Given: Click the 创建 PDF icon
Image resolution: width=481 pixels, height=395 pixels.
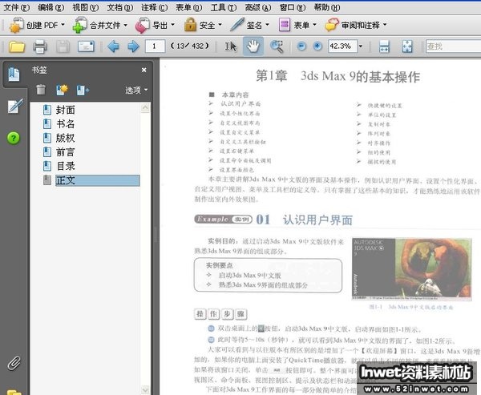Looking at the screenshot, I should [x=16, y=25].
